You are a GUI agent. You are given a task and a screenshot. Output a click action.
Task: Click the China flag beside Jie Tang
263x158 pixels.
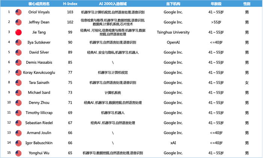click(x=18, y=32)
